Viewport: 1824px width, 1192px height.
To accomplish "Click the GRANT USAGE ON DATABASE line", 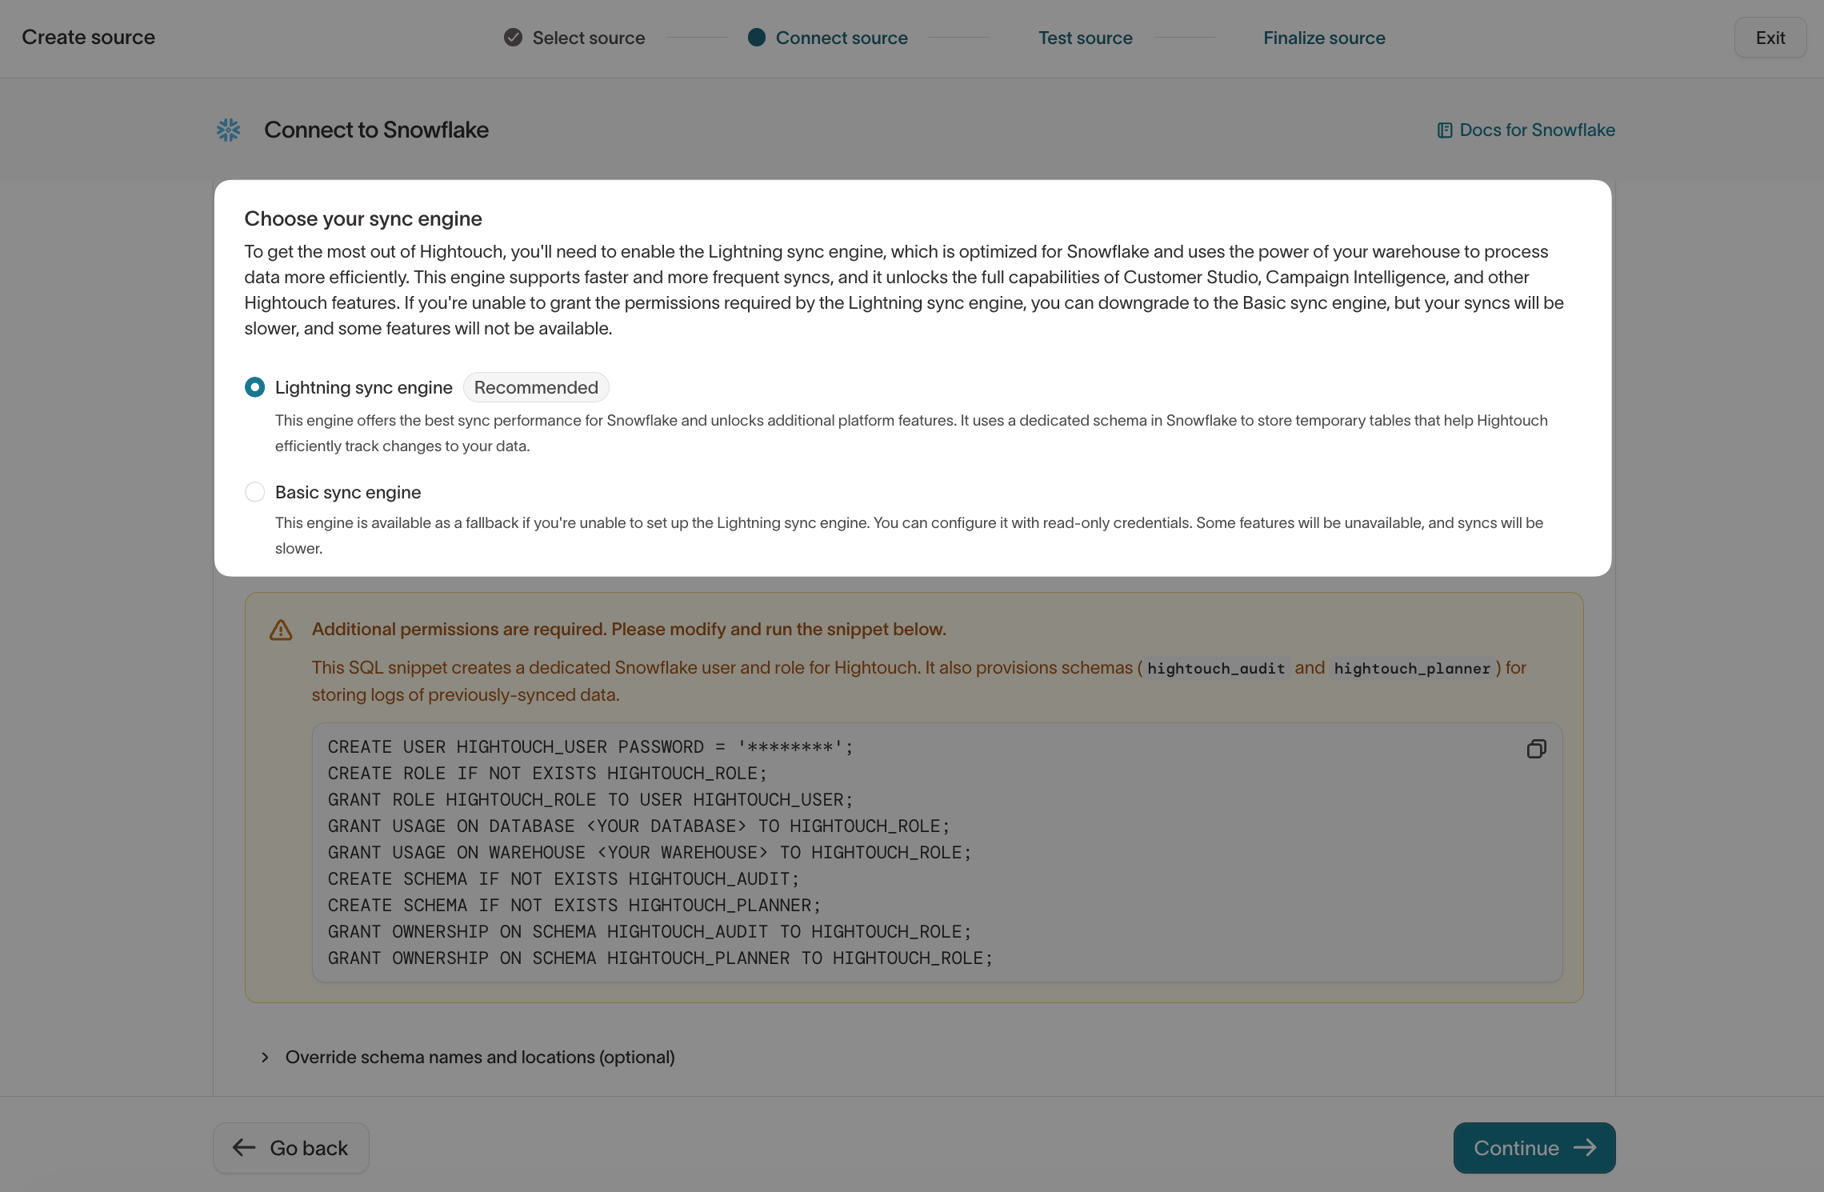I will coord(638,826).
